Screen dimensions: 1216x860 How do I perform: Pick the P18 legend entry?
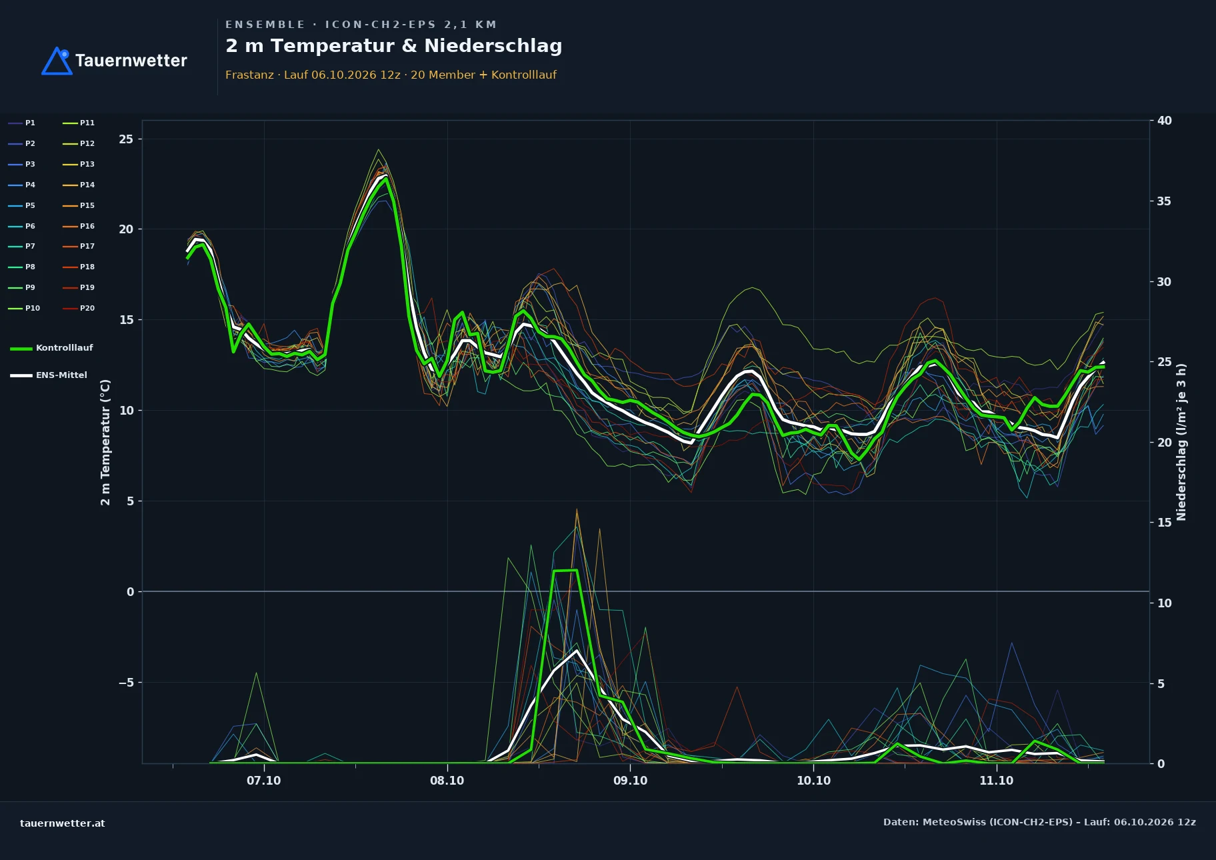79,267
